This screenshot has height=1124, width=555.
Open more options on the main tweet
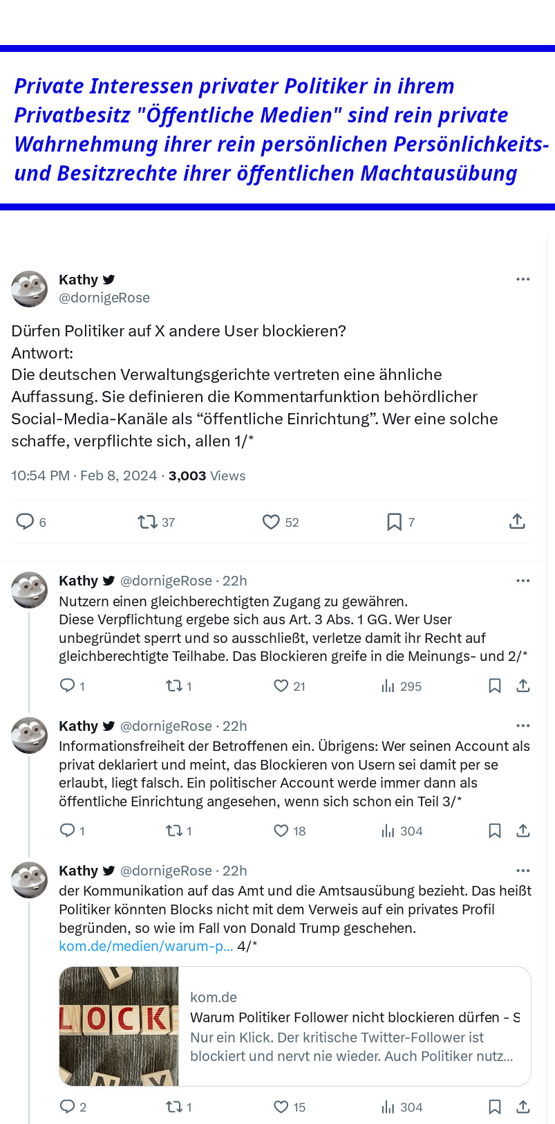click(x=523, y=279)
